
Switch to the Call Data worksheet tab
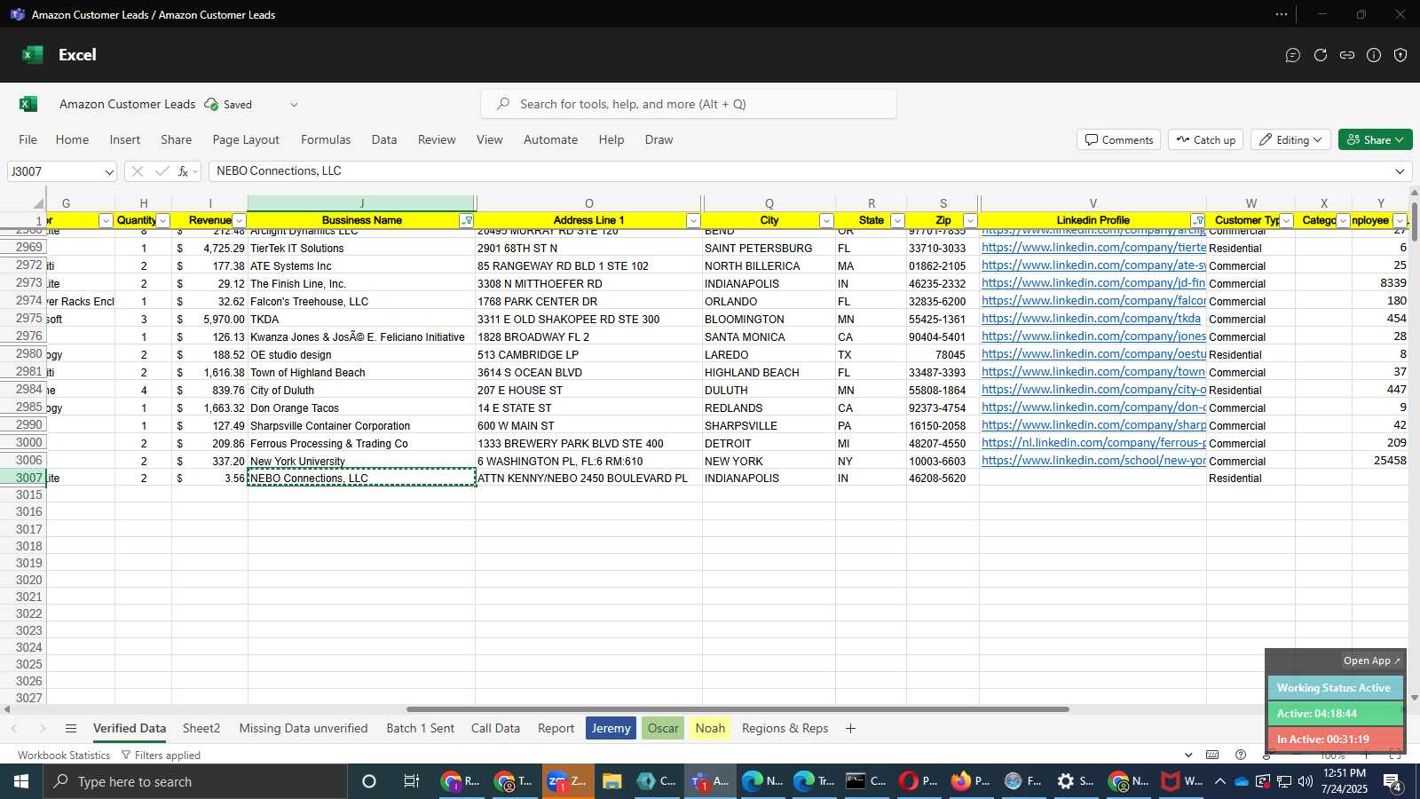click(495, 729)
